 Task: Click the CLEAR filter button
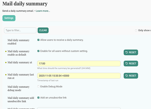43,30
